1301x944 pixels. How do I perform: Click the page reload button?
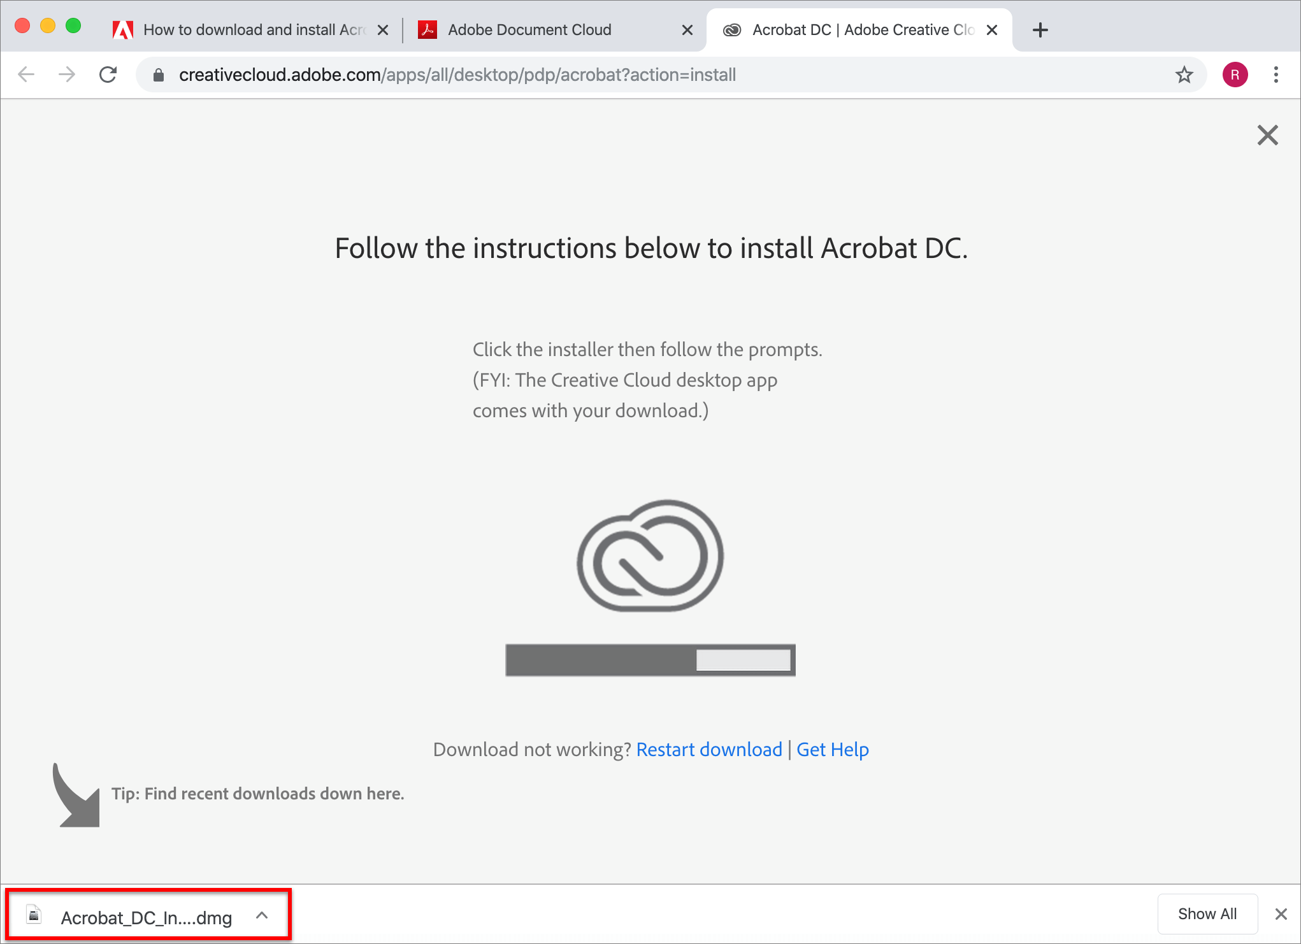pos(107,75)
